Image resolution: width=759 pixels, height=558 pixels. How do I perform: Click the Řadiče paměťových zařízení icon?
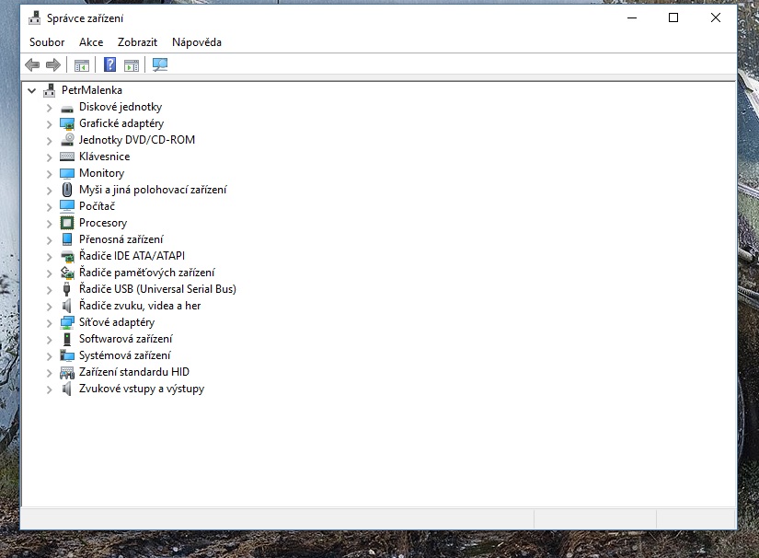(67, 273)
